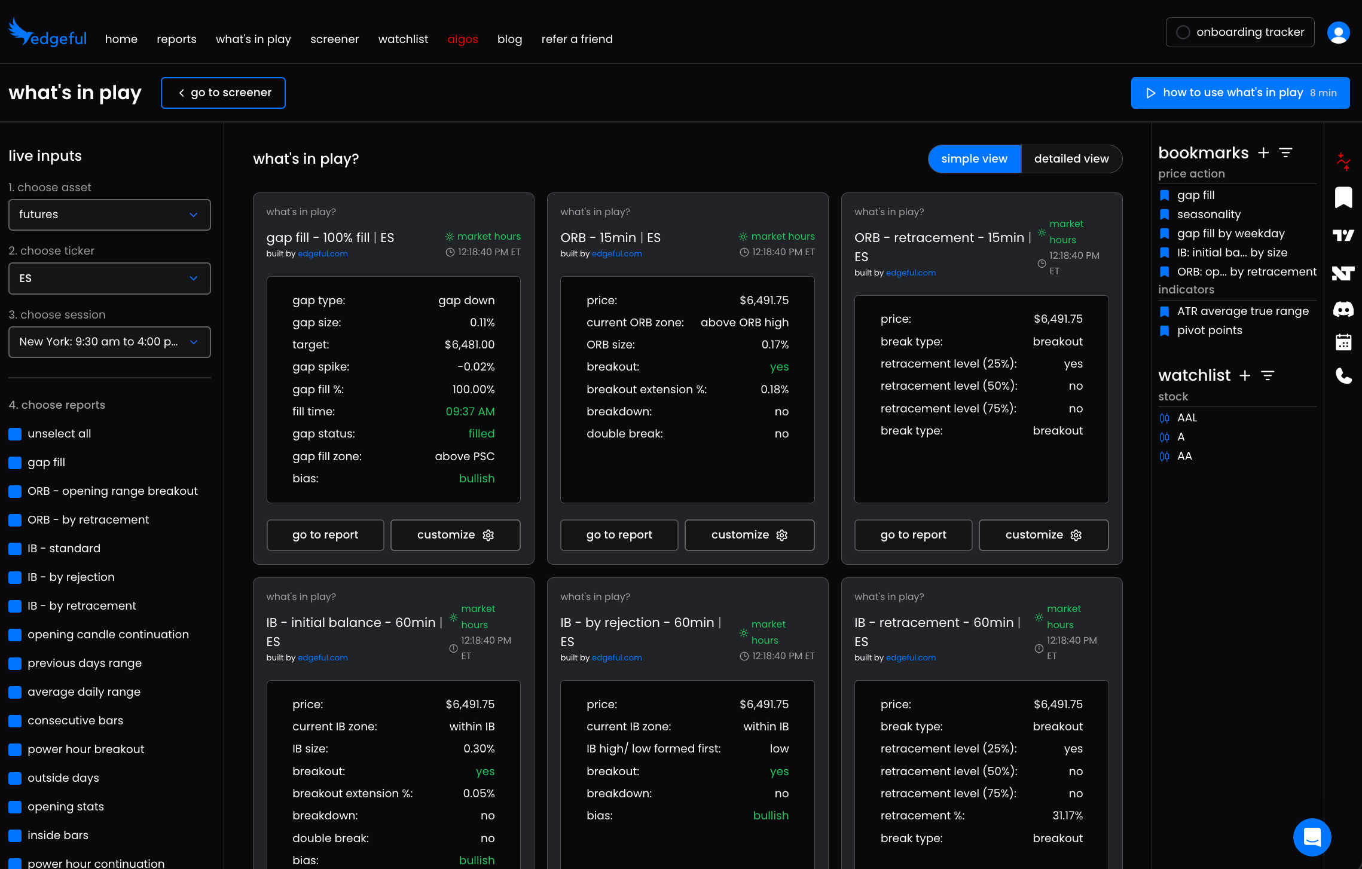
Task: Switch to detailed view tab
Action: [1071, 159]
